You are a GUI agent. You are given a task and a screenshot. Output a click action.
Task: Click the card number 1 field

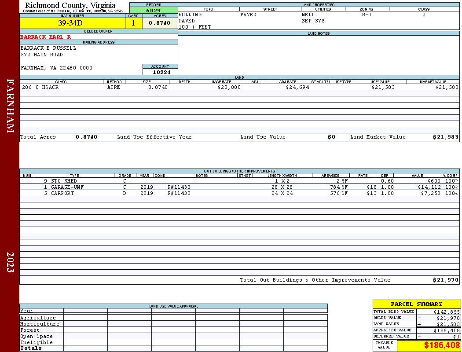click(133, 23)
